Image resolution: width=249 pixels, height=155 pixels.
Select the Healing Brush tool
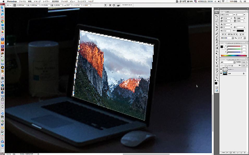[217, 34]
